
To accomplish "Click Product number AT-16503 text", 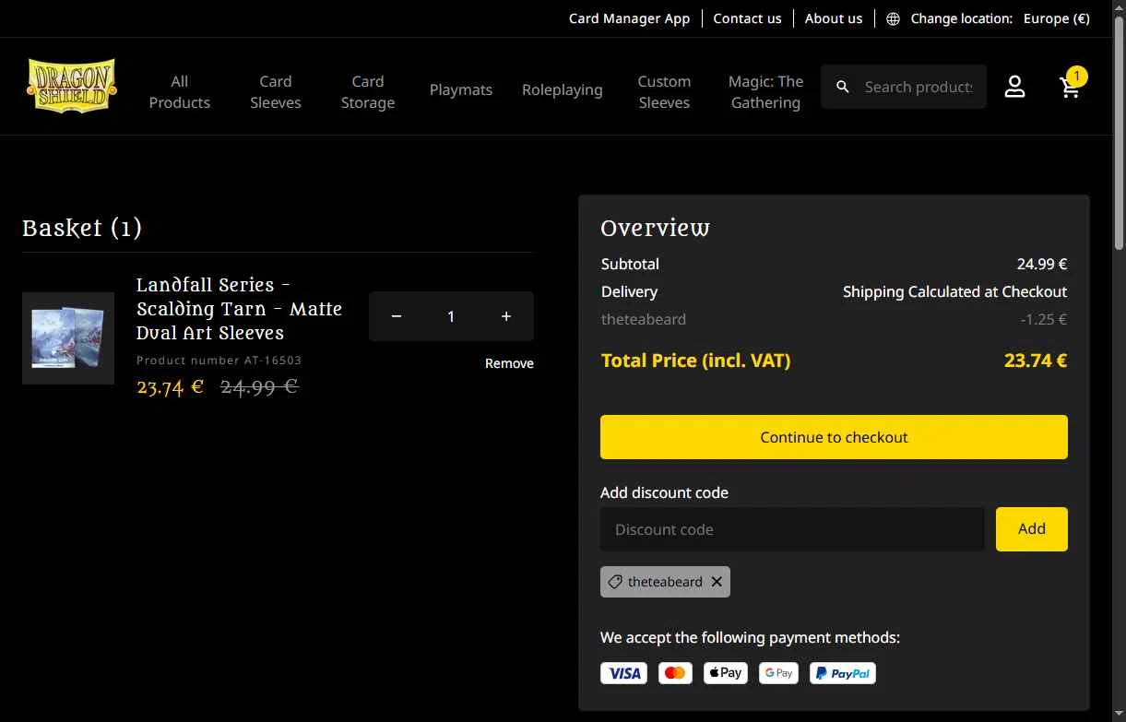I will pos(219,361).
